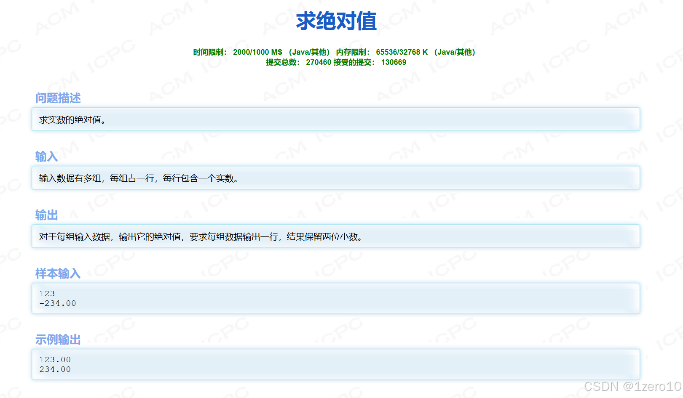683x398 pixels.
Task: Click the sample input value 123
Action: point(47,294)
